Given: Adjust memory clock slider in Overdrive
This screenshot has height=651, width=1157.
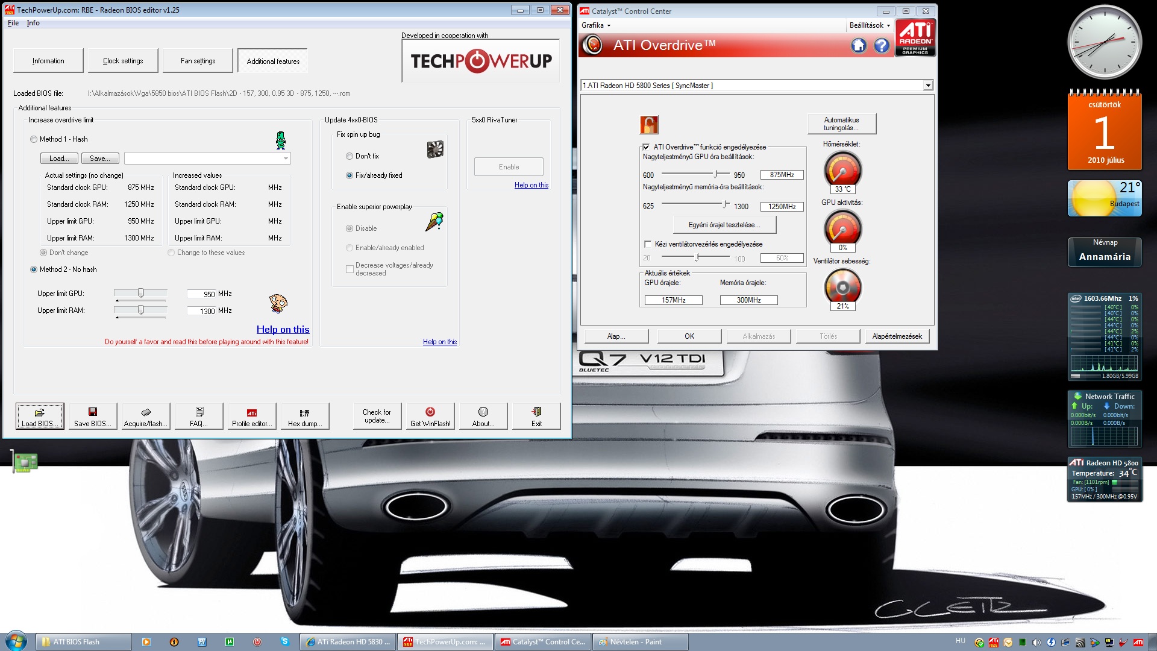Looking at the screenshot, I should [x=726, y=204].
